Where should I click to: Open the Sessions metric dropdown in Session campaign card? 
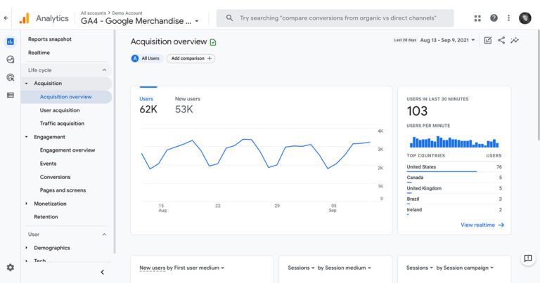click(x=419, y=268)
